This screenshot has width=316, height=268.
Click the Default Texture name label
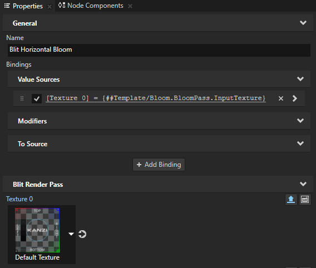point(37,257)
